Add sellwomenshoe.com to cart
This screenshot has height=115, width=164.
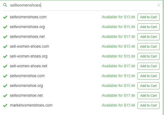click(x=148, y=76)
